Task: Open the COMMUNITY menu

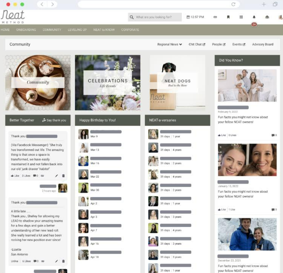Action: click(52, 30)
